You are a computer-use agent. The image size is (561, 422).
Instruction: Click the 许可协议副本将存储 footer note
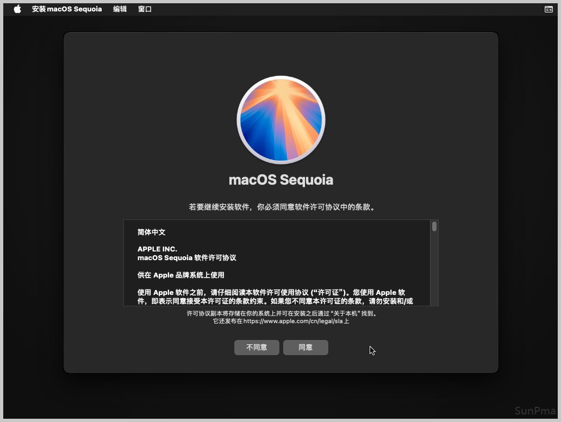(x=281, y=313)
